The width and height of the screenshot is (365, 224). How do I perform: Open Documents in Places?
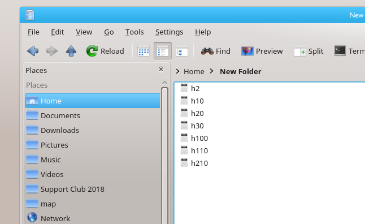pyautogui.click(x=93, y=115)
